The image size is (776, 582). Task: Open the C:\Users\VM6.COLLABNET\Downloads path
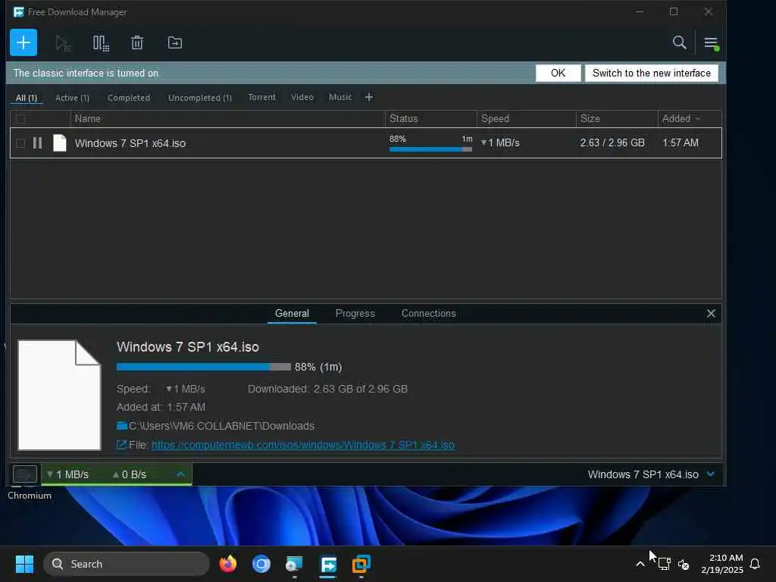[x=221, y=426]
